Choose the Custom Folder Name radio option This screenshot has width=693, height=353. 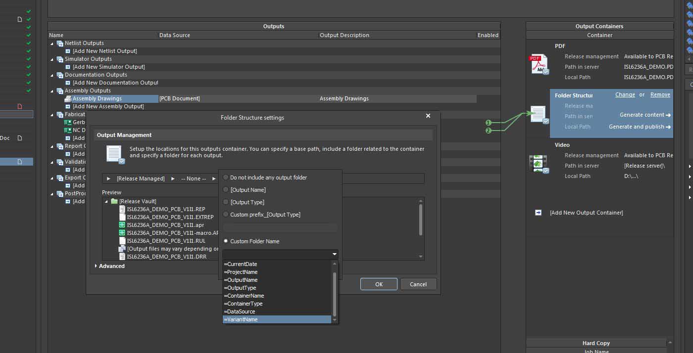point(226,241)
